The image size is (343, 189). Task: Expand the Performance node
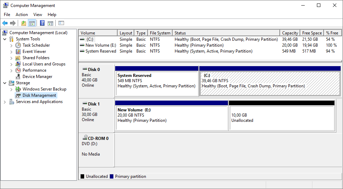coord(11,71)
